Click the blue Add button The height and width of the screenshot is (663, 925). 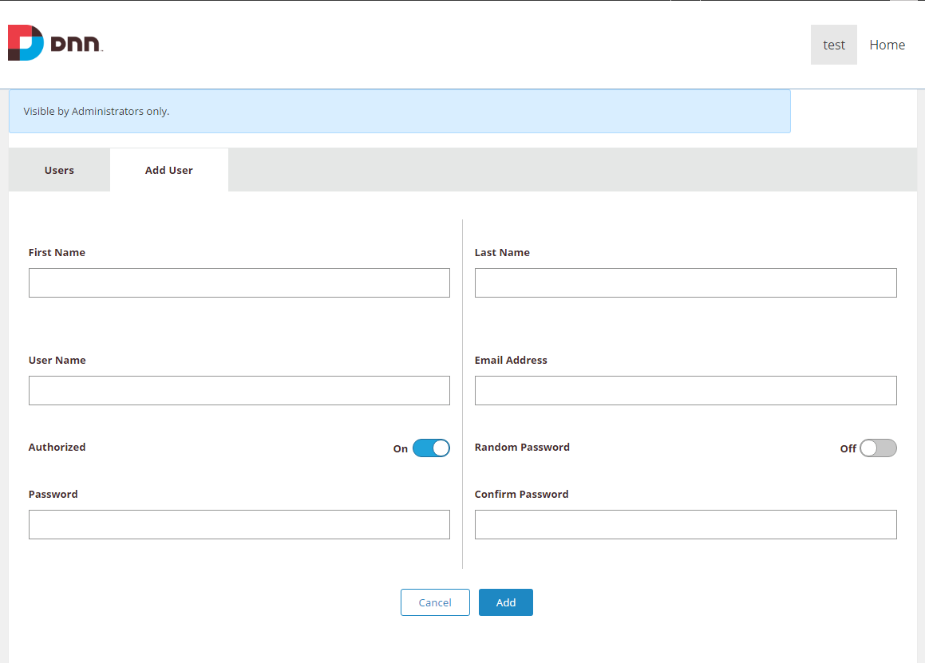point(505,602)
